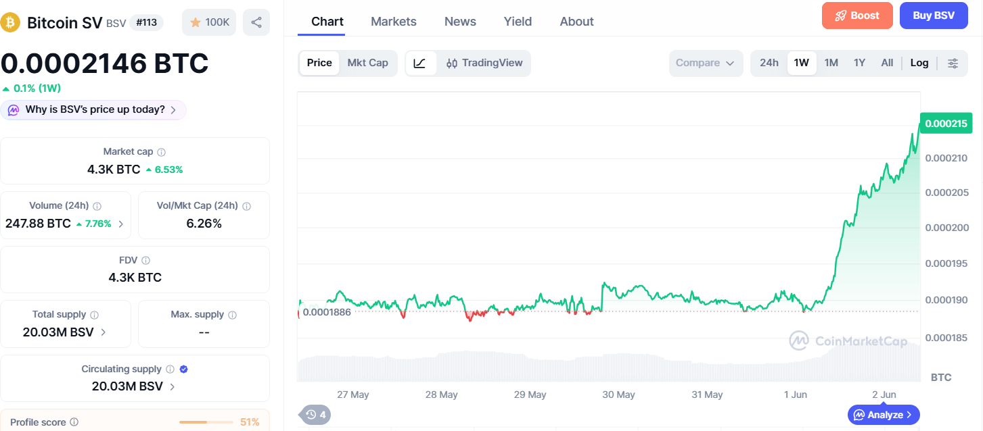Set chart range to 1M
Screen dimensions: 983x431
pyautogui.click(x=831, y=63)
